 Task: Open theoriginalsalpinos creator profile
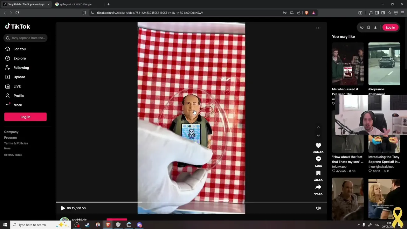point(381,167)
